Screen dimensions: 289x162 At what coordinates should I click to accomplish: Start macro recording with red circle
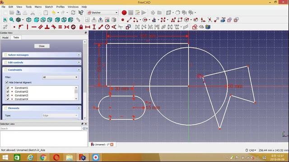tap(124, 13)
